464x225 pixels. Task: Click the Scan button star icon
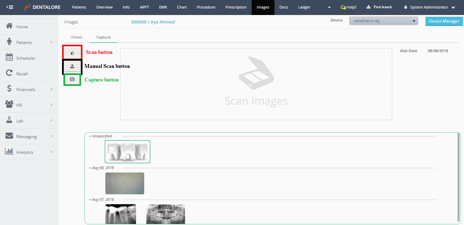pos(72,53)
